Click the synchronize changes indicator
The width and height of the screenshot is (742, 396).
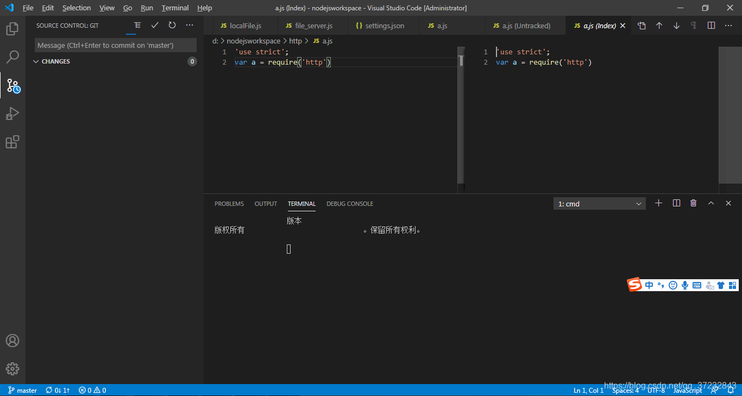58,390
